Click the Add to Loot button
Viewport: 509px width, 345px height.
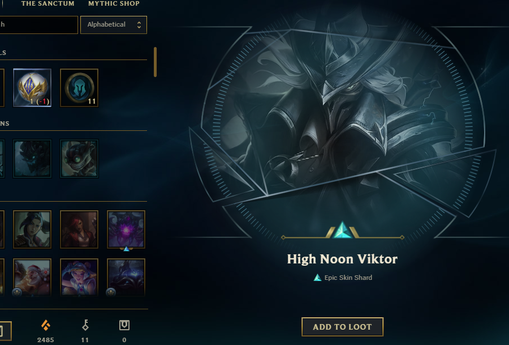coord(342,327)
